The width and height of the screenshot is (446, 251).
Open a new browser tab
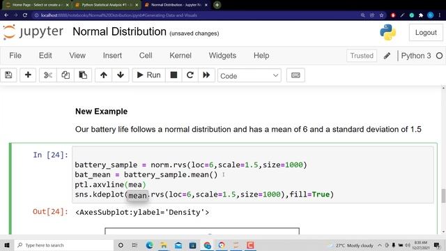[217, 5]
